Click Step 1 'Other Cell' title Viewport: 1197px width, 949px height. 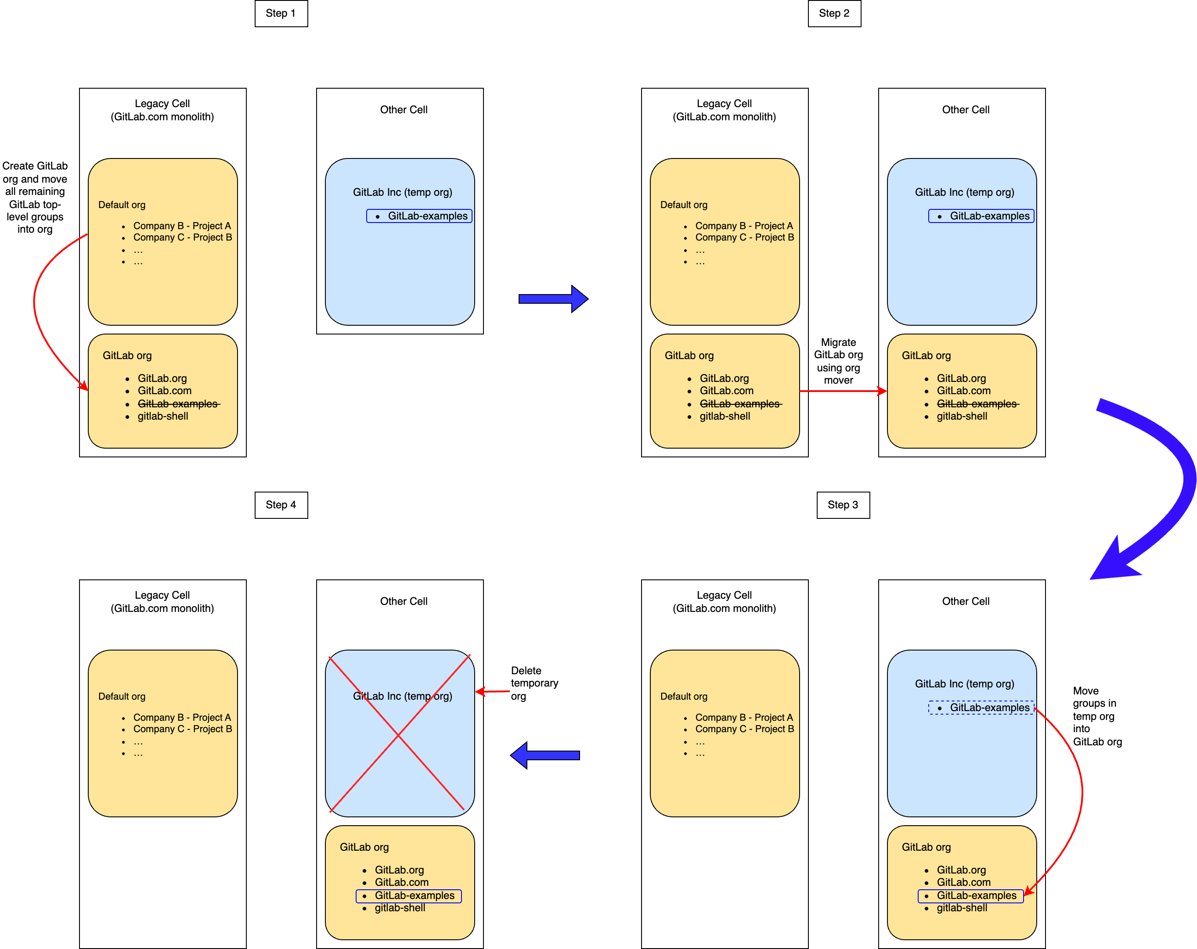pos(404,110)
